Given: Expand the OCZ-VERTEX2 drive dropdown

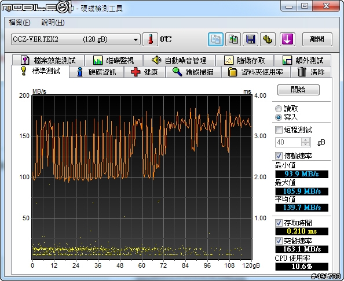Looking at the screenshot, I should pyautogui.click(x=76, y=39).
